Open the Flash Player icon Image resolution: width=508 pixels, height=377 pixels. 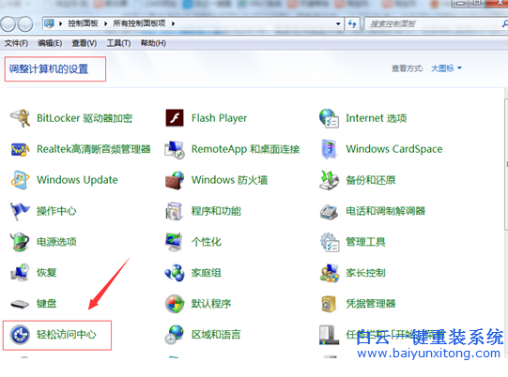(x=175, y=118)
